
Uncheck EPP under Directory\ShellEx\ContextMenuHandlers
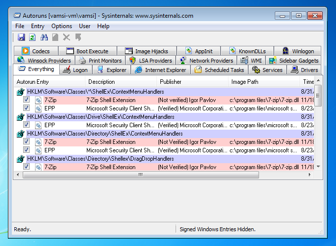coord(26,150)
